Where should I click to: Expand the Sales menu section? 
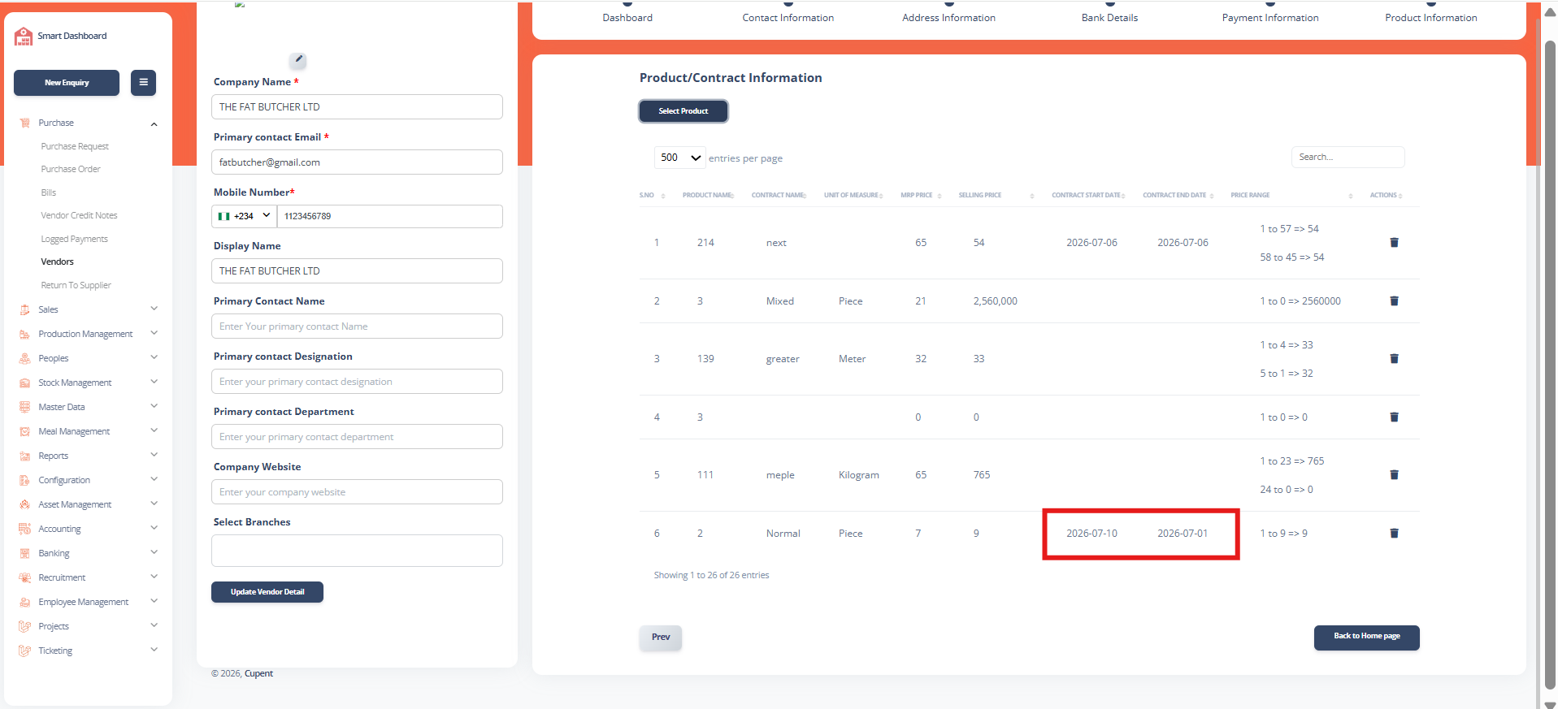coord(154,309)
